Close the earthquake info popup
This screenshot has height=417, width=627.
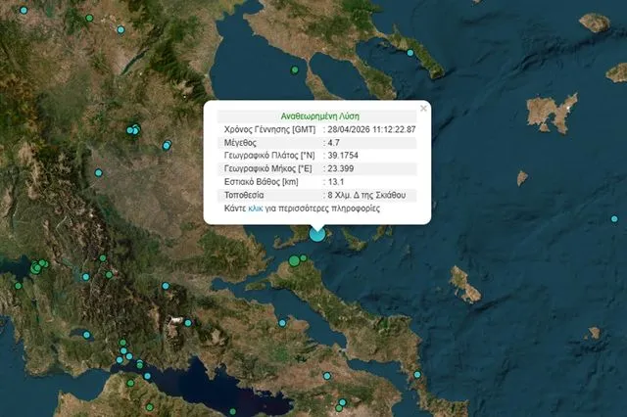(x=423, y=109)
